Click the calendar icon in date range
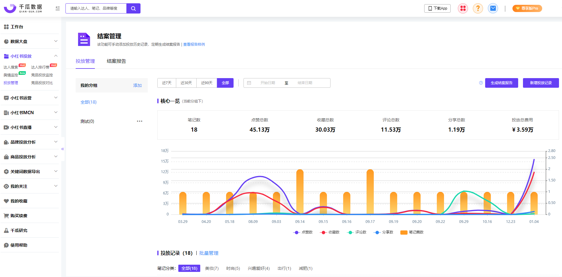Screen dimensions: 562x277 tap(249, 83)
